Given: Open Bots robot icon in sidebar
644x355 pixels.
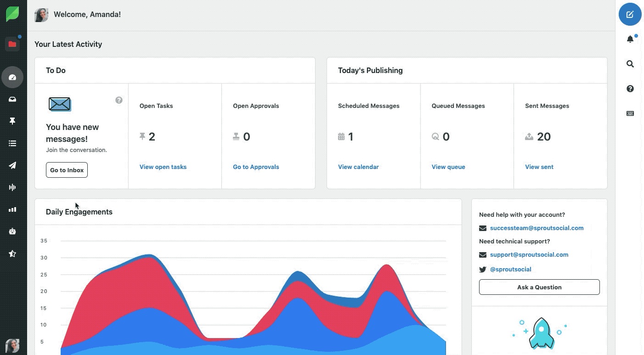Looking at the screenshot, I should [x=12, y=231].
